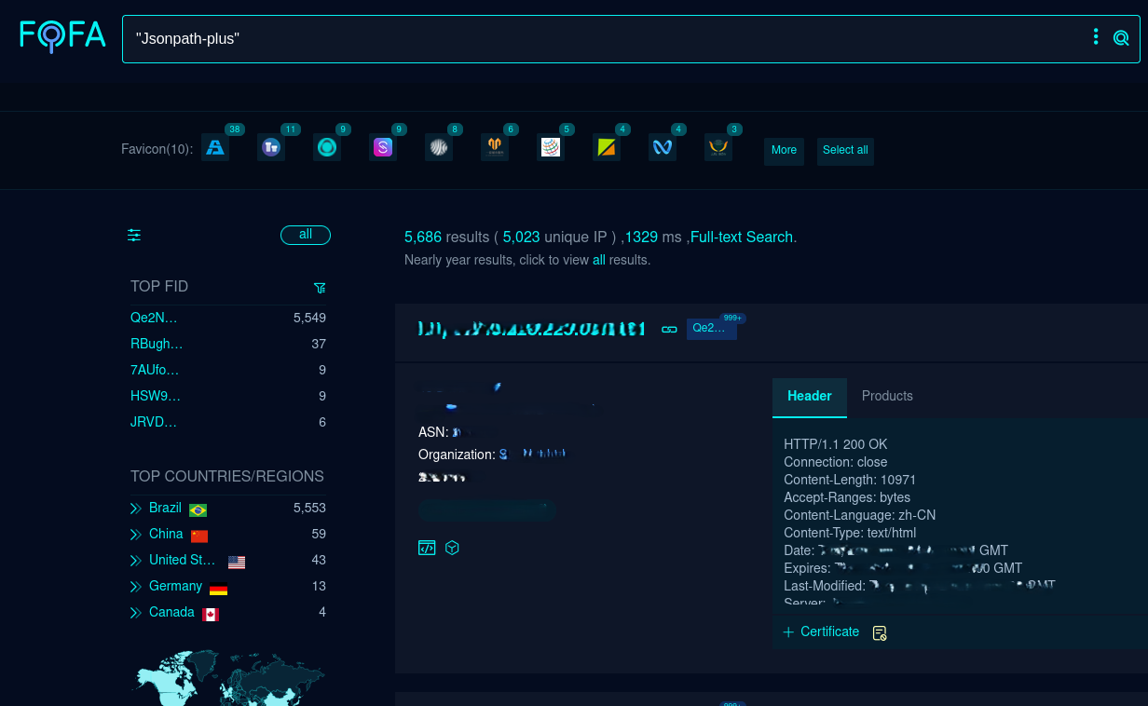
Task: Click the United St… country name
Action: (x=183, y=560)
